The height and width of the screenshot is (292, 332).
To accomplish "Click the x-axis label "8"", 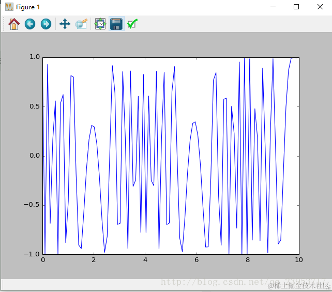I will click(x=248, y=260).
